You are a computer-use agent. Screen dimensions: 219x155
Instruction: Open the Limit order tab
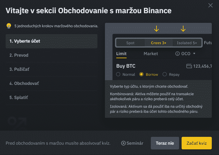121,54
